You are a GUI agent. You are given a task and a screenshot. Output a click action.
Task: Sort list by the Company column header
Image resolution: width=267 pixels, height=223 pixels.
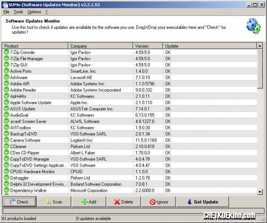(101, 46)
